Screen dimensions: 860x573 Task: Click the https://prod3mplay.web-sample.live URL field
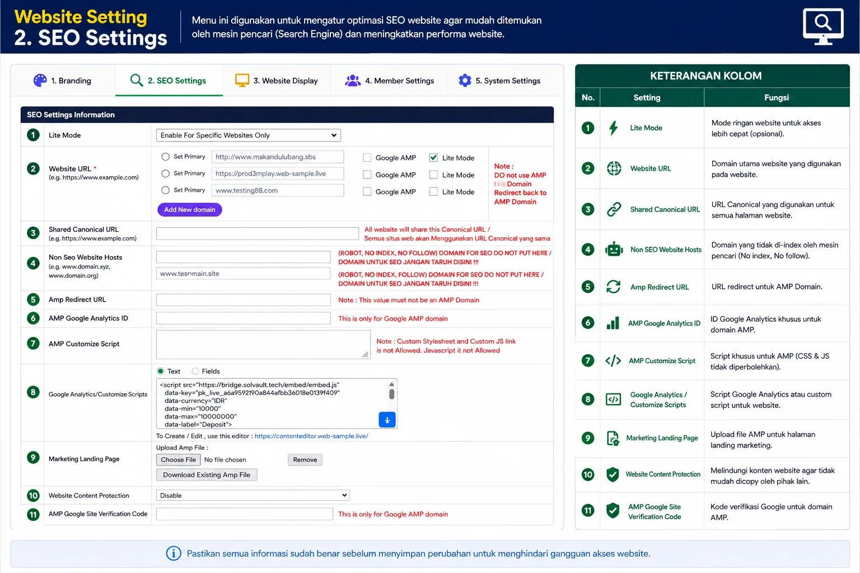click(278, 173)
